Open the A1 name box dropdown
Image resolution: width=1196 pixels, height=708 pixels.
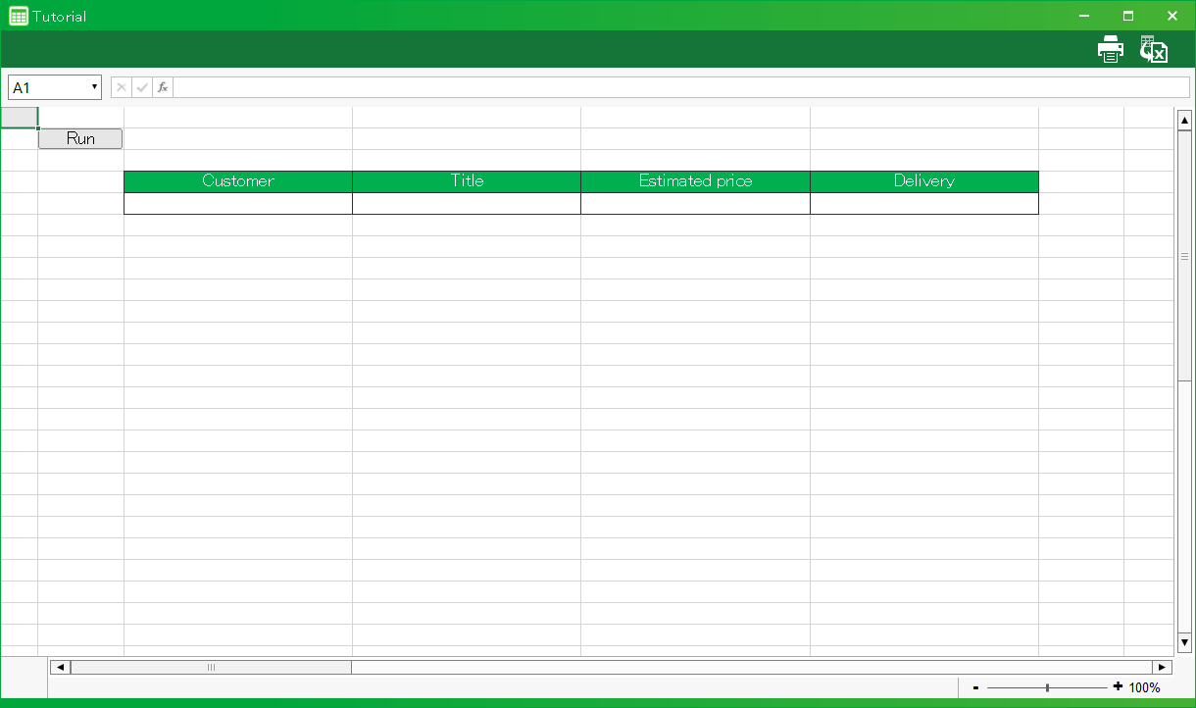pos(94,87)
